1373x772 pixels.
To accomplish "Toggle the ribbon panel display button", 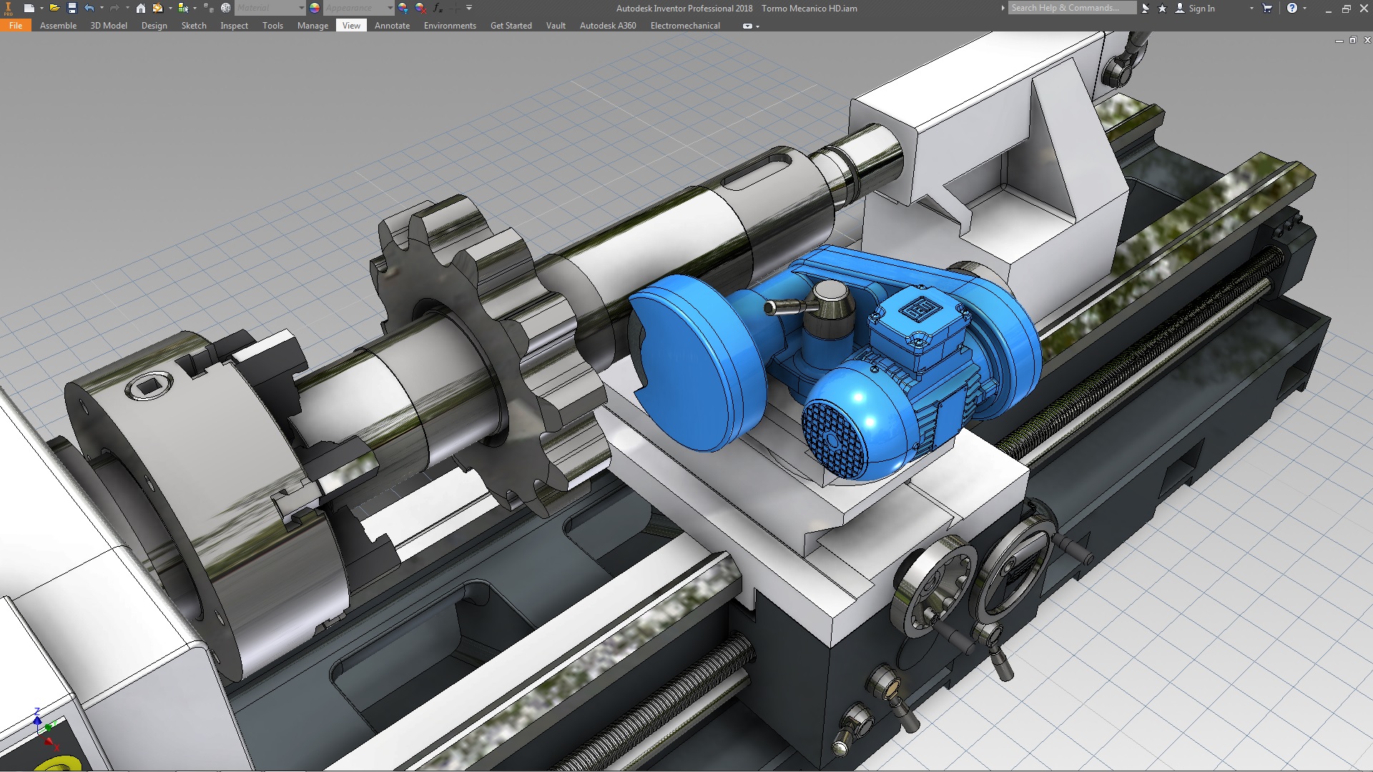I will [x=747, y=26].
